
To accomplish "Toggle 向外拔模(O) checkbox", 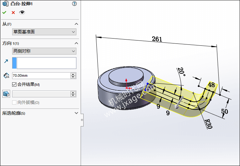I will coord(14,102).
